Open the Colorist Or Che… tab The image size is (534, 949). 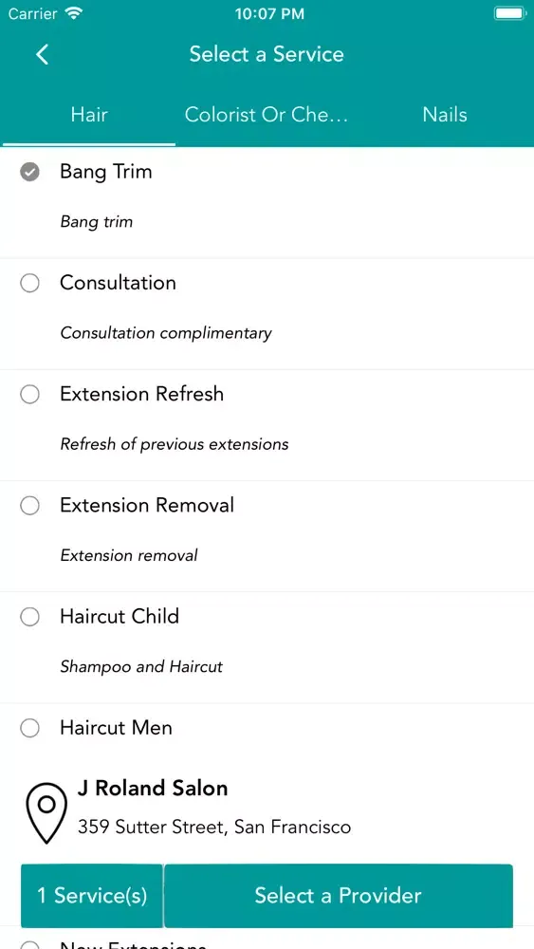(x=267, y=115)
